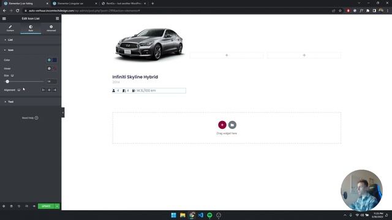
Task: Open the Windows Start menu
Action: click(x=173, y=215)
